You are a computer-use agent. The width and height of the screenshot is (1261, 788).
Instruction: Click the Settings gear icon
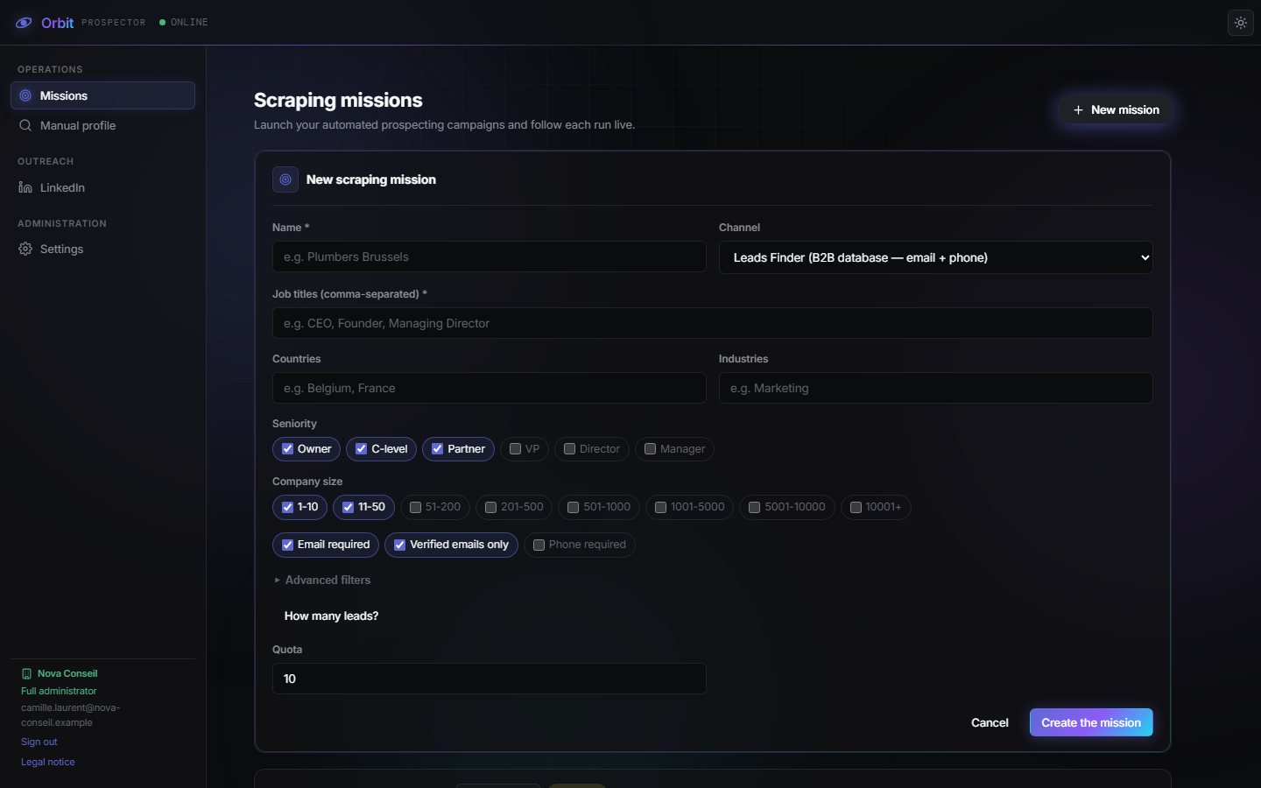[25, 249]
